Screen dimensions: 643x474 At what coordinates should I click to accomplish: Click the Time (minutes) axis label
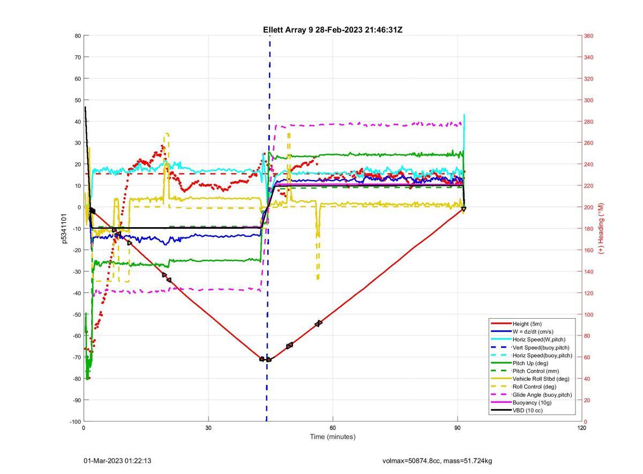pos(333,437)
